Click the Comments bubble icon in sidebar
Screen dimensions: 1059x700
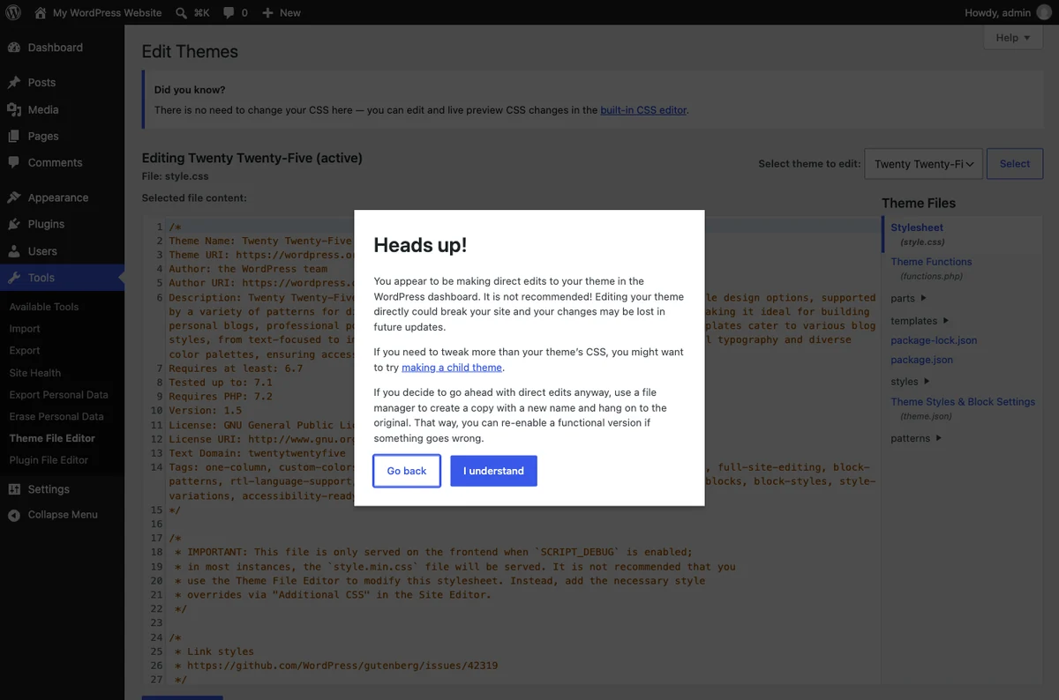[14, 162]
